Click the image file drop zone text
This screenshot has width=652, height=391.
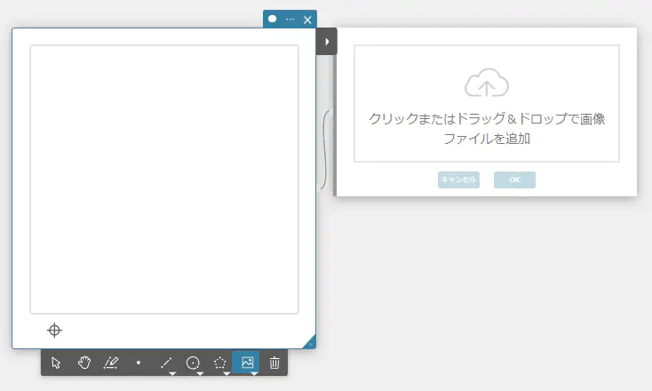click(x=487, y=129)
